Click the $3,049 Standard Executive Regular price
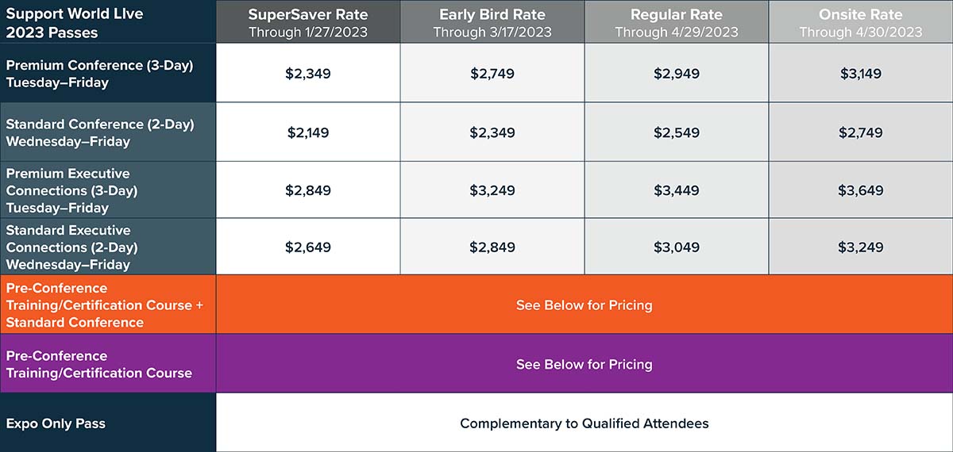953x452 pixels. point(677,247)
